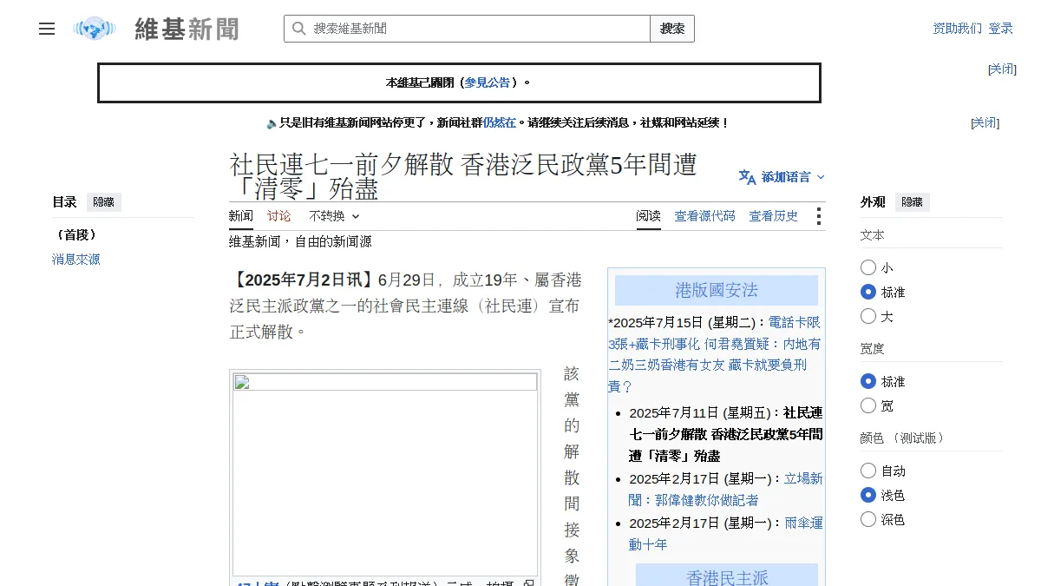Click the 搜索 search button
This screenshot has height=586, width=1041.
[x=672, y=29]
